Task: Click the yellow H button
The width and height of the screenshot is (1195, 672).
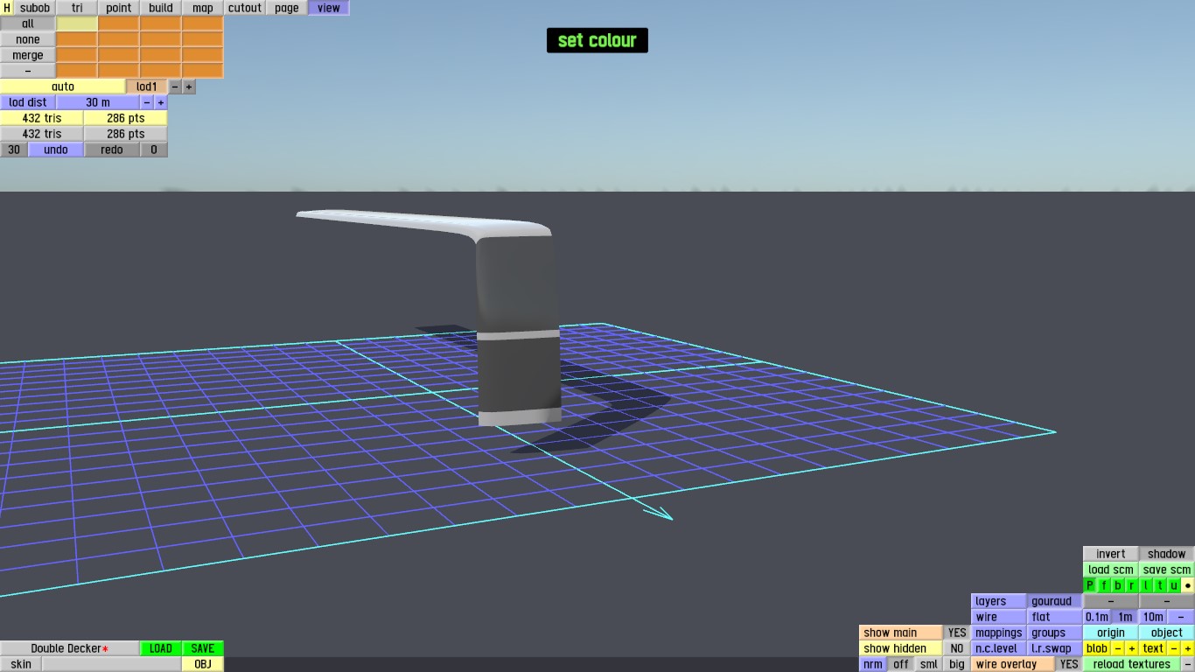Action: point(7,8)
